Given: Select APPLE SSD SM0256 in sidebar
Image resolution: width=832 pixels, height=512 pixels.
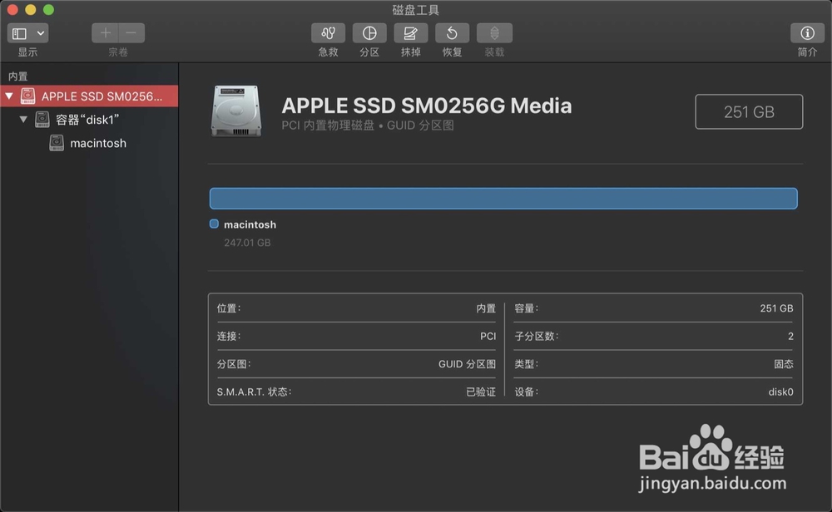Looking at the screenshot, I should pyautogui.click(x=89, y=96).
